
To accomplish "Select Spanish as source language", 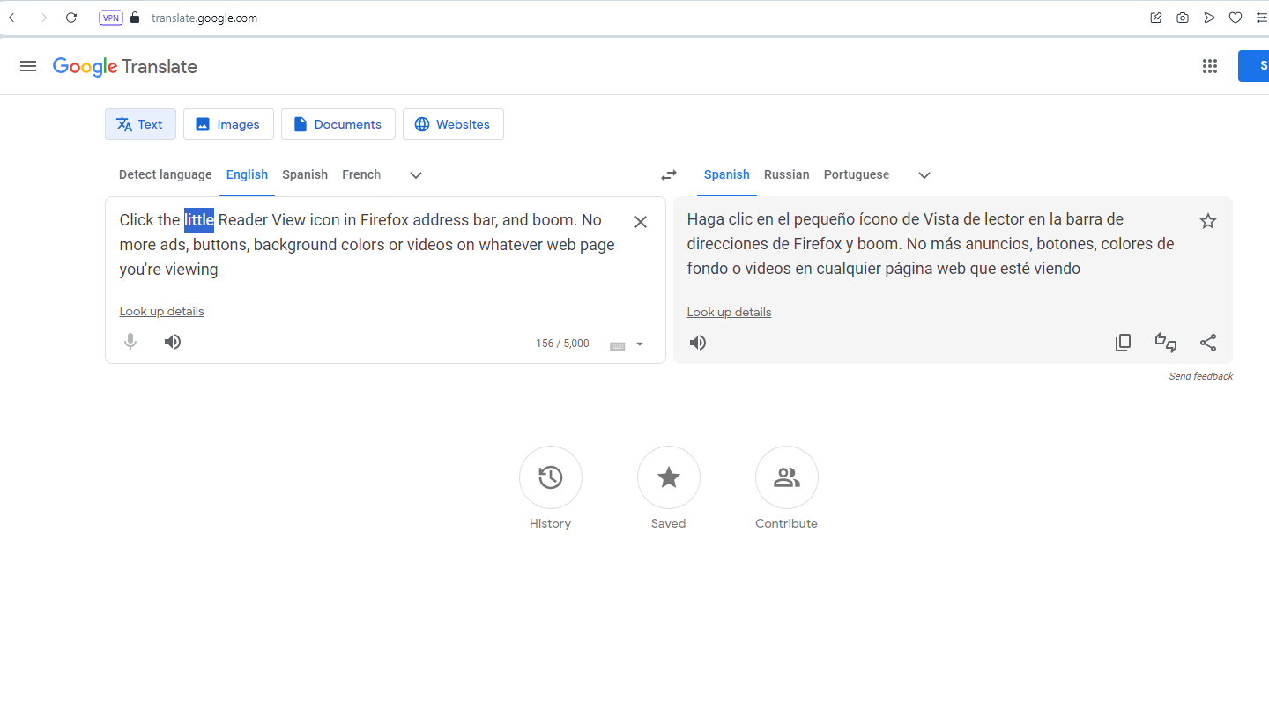I will click(x=305, y=174).
